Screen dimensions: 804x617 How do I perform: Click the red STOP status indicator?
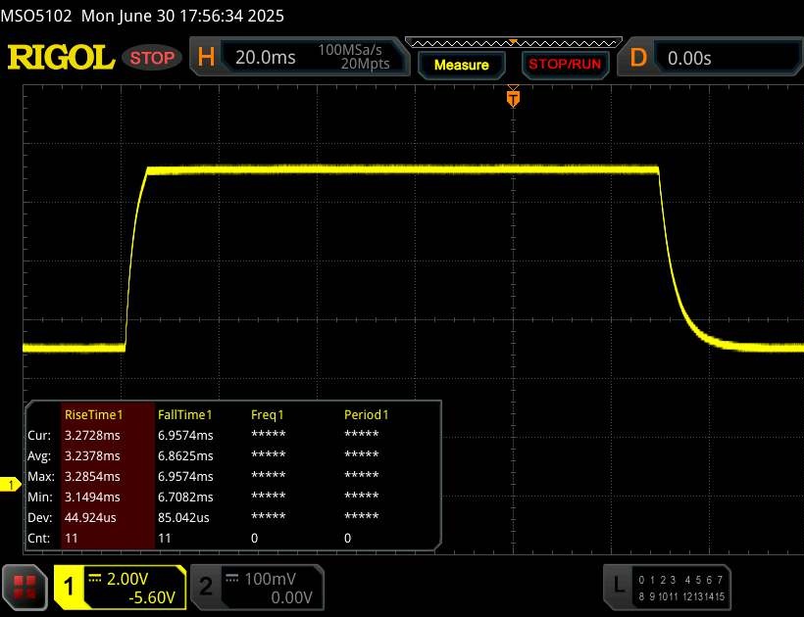[152, 58]
